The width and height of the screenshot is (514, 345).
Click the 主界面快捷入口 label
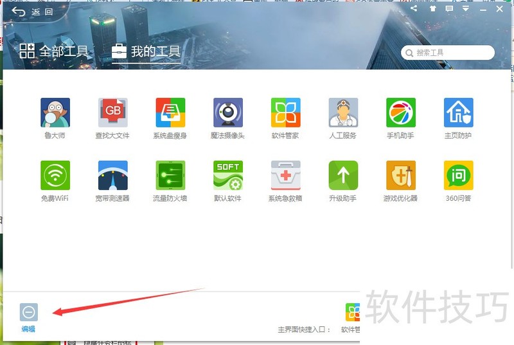point(304,330)
